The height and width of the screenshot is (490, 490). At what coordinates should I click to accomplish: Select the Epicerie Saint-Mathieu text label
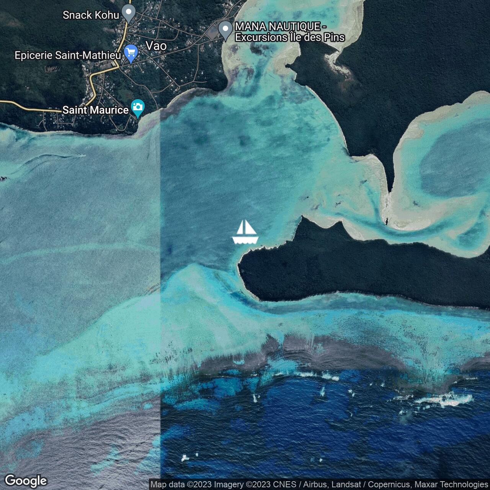point(68,56)
